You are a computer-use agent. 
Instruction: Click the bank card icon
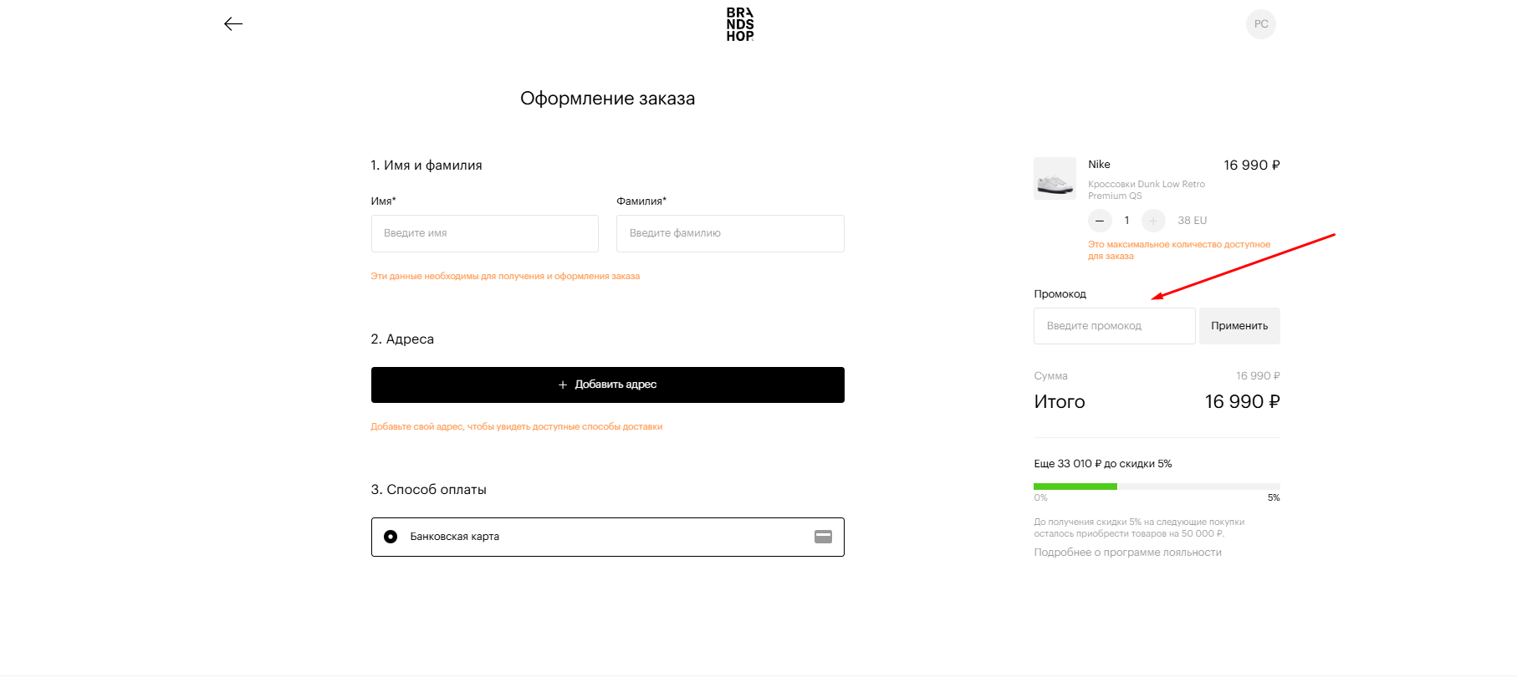click(823, 537)
